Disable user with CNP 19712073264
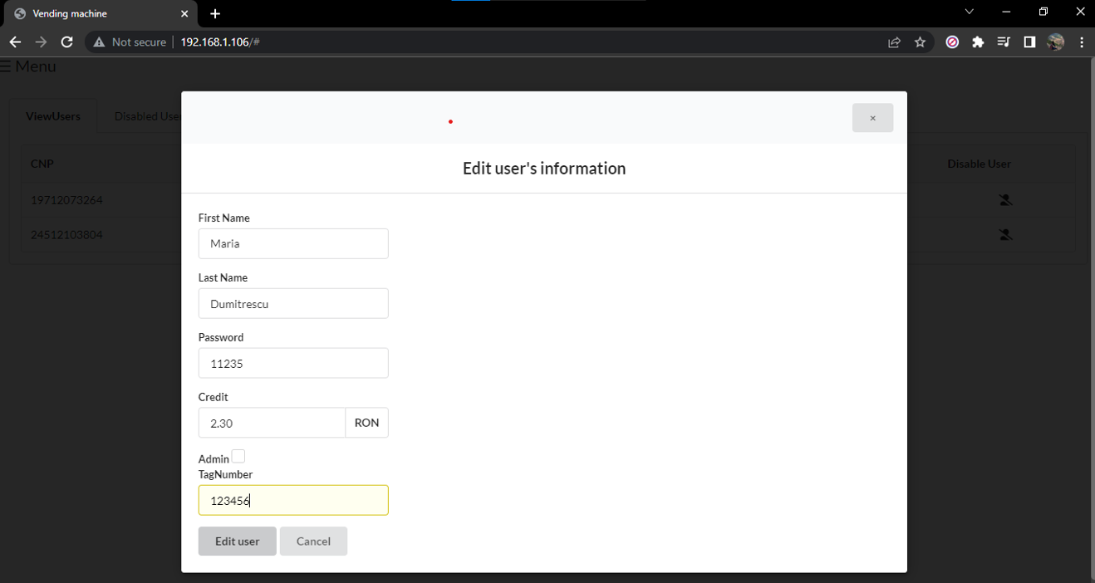This screenshot has height=583, width=1095. tap(1005, 200)
